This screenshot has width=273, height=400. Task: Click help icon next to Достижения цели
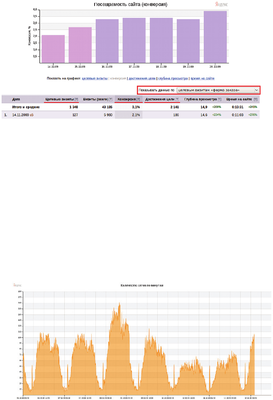pyautogui.click(x=177, y=100)
